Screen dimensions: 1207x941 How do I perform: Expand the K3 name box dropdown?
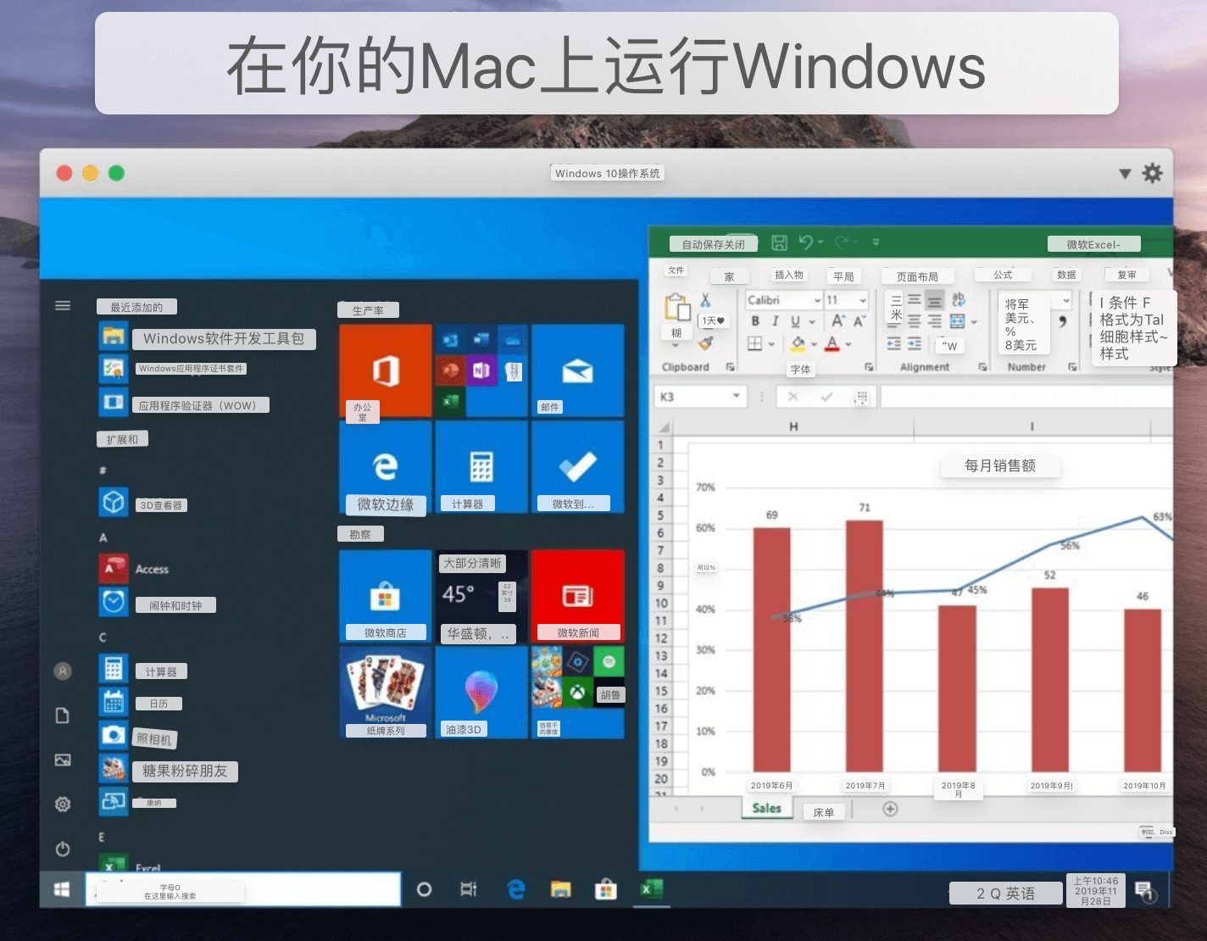(737, 396)
